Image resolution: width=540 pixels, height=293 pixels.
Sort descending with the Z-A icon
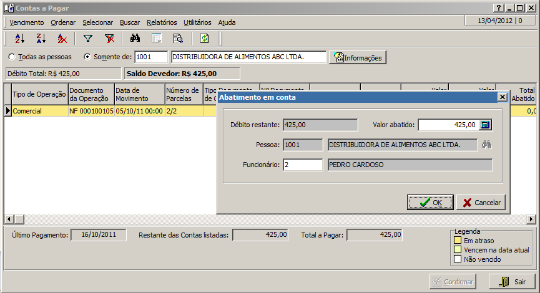[x=41, y=38]
